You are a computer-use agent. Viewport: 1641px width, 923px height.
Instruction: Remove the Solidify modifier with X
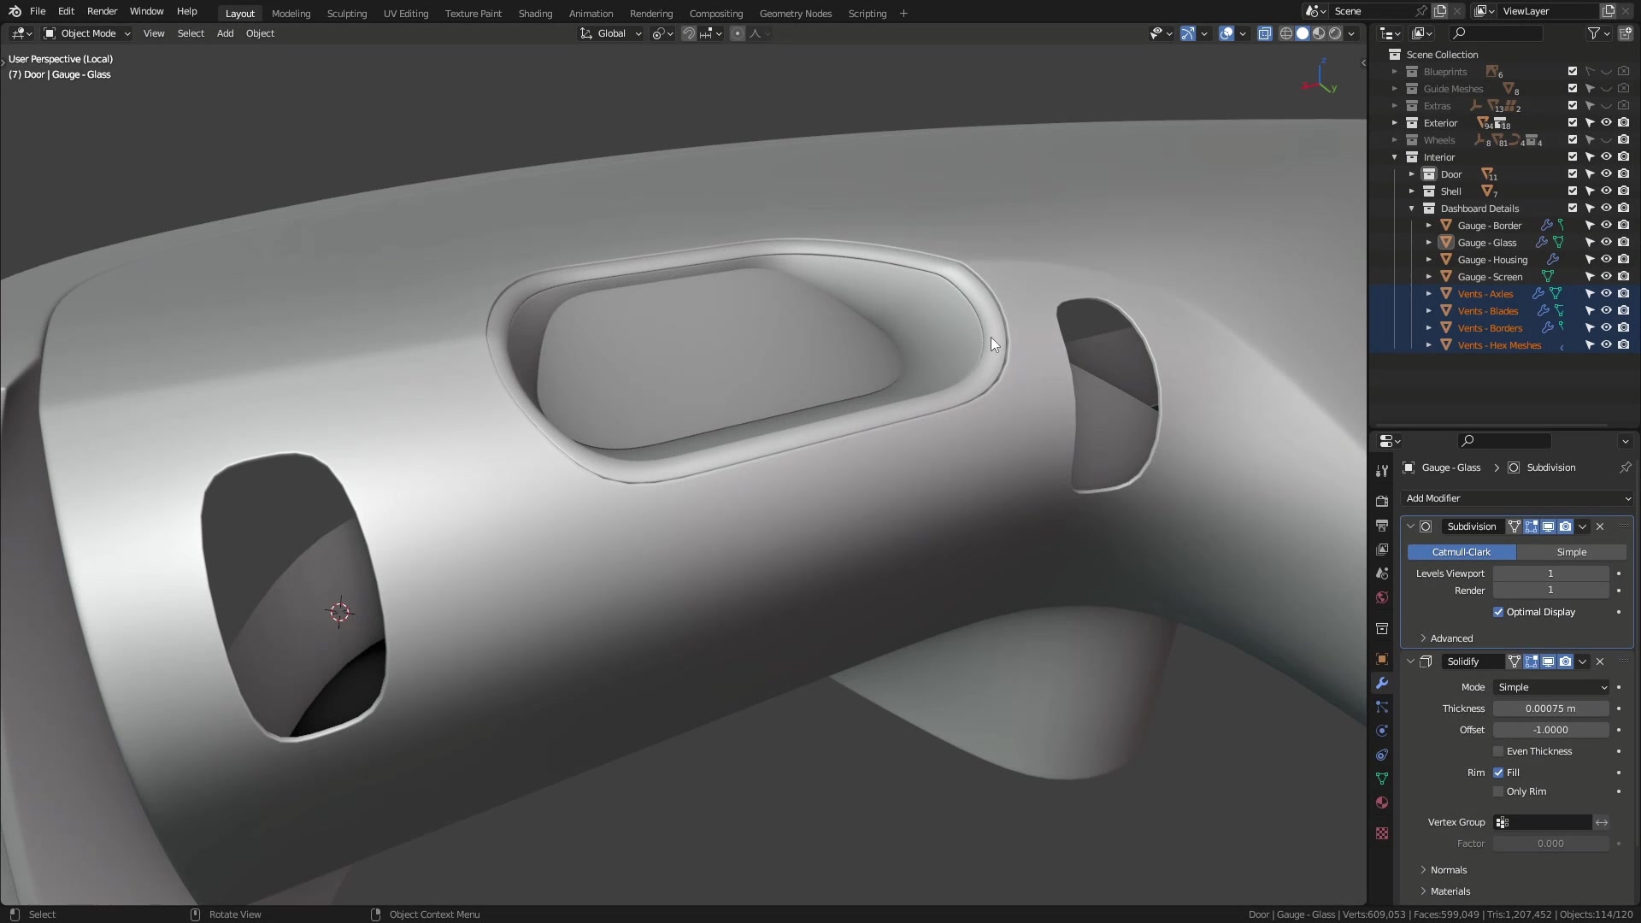[1600, 661]
